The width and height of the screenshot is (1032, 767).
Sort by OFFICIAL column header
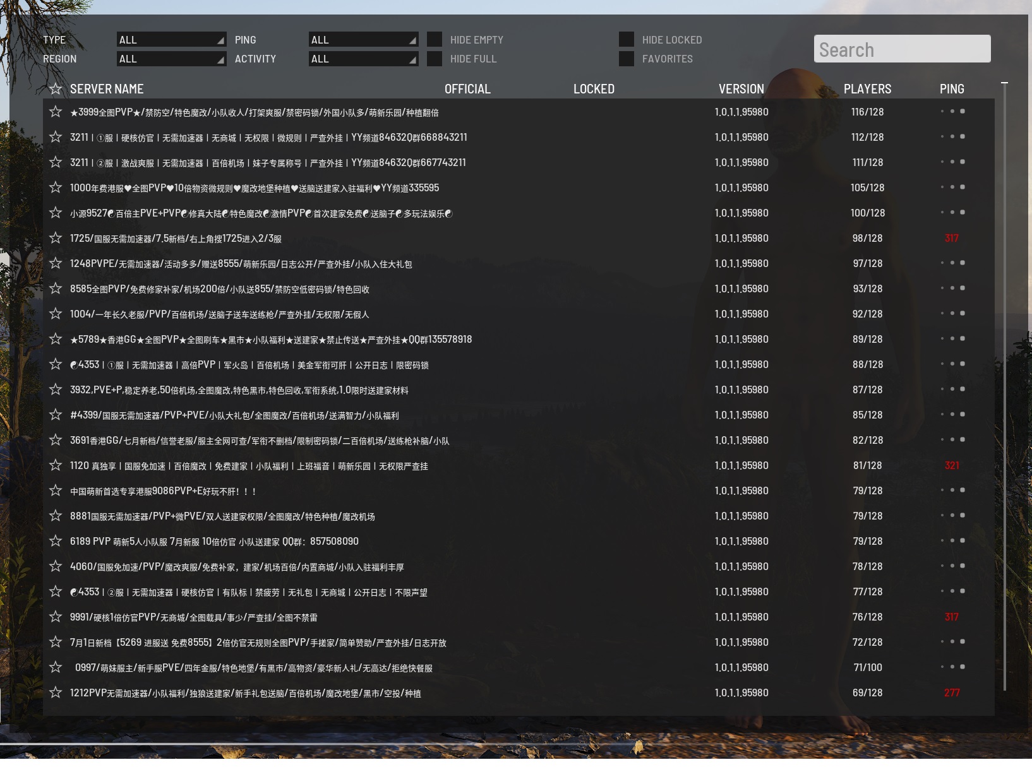tap(467, 89)
